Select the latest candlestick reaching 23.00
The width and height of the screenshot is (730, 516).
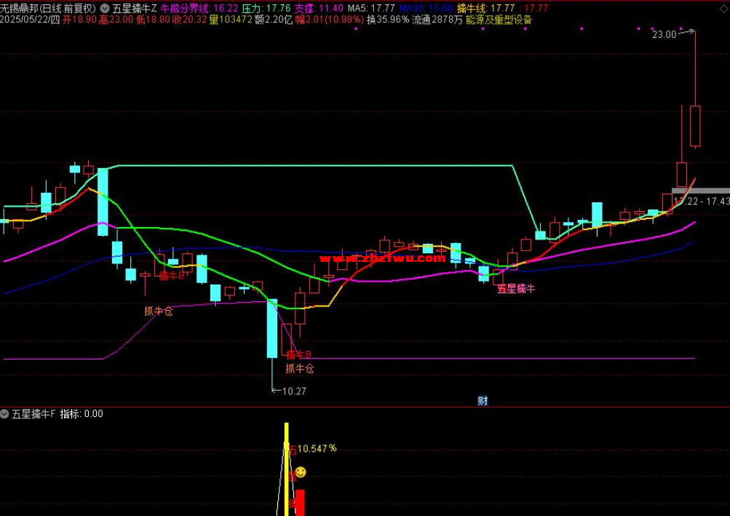tap(695, 89)
